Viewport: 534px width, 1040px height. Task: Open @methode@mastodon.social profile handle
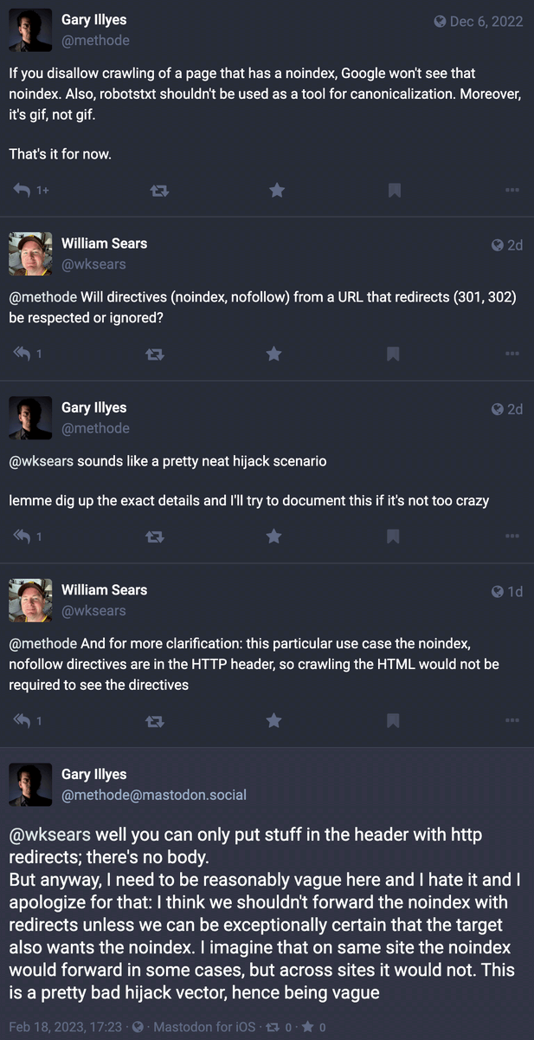[x=154, y=795]
